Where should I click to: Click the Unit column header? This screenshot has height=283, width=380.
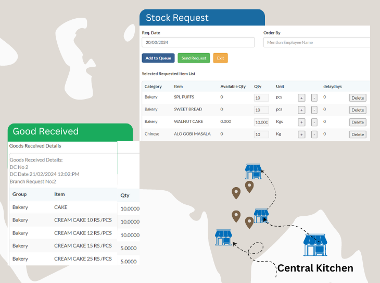pos(280,87)
